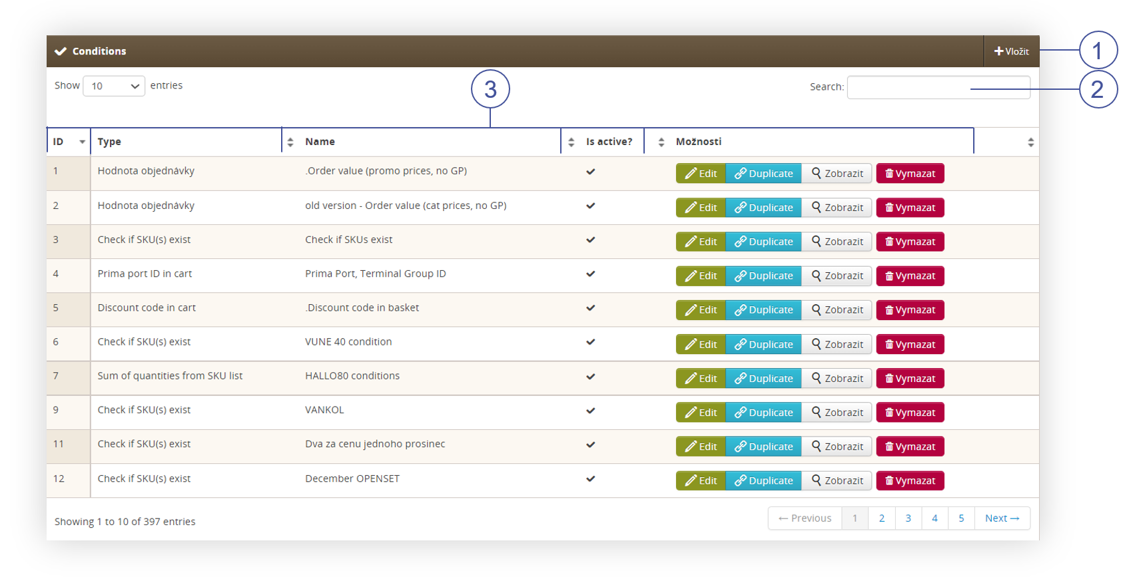Edit Dva za cenu jednoho prosinec
1127x581 pixels.
point(701,447)
